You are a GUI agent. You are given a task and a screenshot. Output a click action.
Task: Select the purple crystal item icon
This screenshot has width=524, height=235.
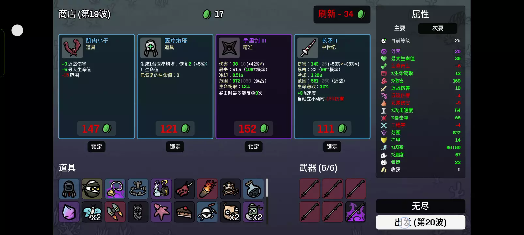pyautogui.click(x=69, y=212)
